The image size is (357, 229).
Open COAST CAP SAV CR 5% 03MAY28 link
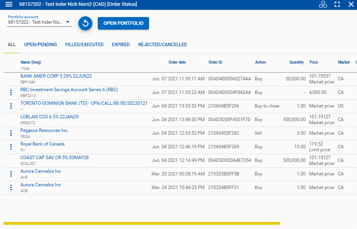[x=54, y=158]
